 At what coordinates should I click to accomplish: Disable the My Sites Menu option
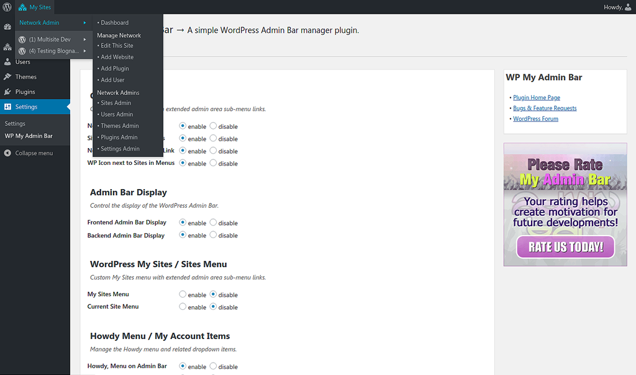(x=213, y=294)
